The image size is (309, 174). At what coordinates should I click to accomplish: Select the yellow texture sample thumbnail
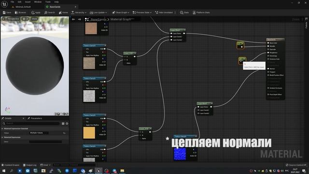tap(89, 133)
